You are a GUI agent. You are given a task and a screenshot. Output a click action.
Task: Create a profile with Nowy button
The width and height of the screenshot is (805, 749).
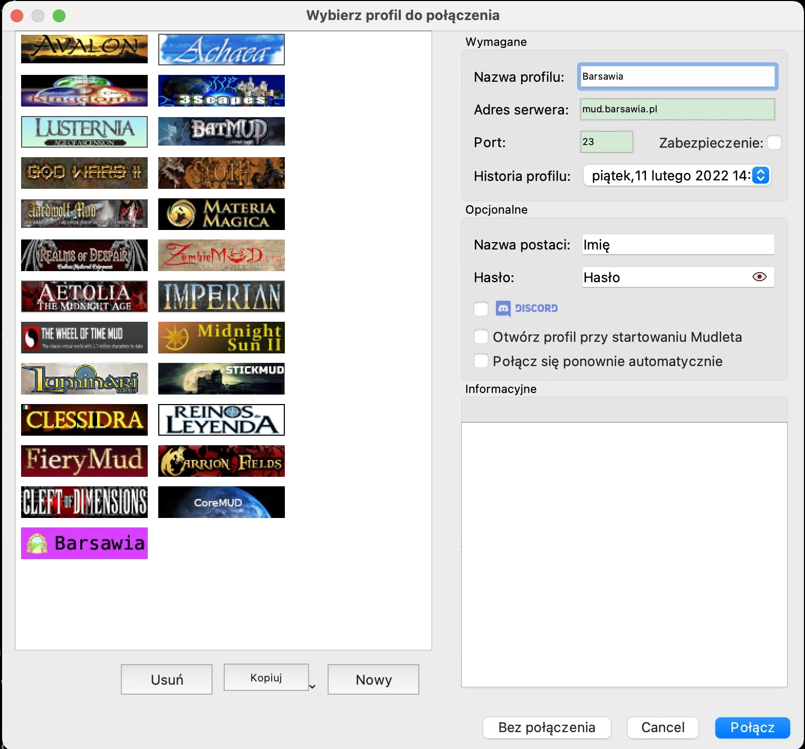pos(373,679)
